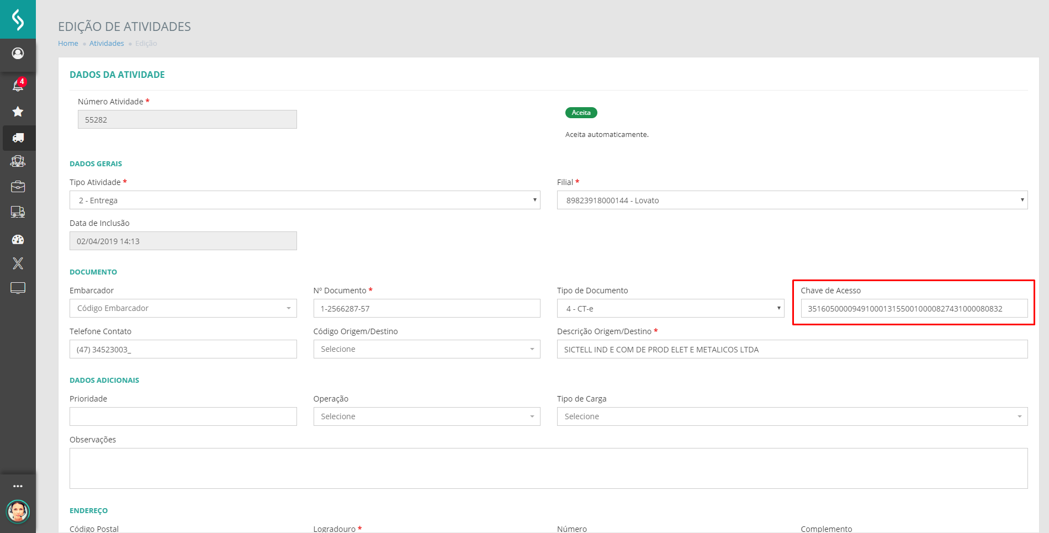This screenshot has width=1049, height=533.
Task: Click the Número Atividade field showing 55282
Action: coord(187,119)
